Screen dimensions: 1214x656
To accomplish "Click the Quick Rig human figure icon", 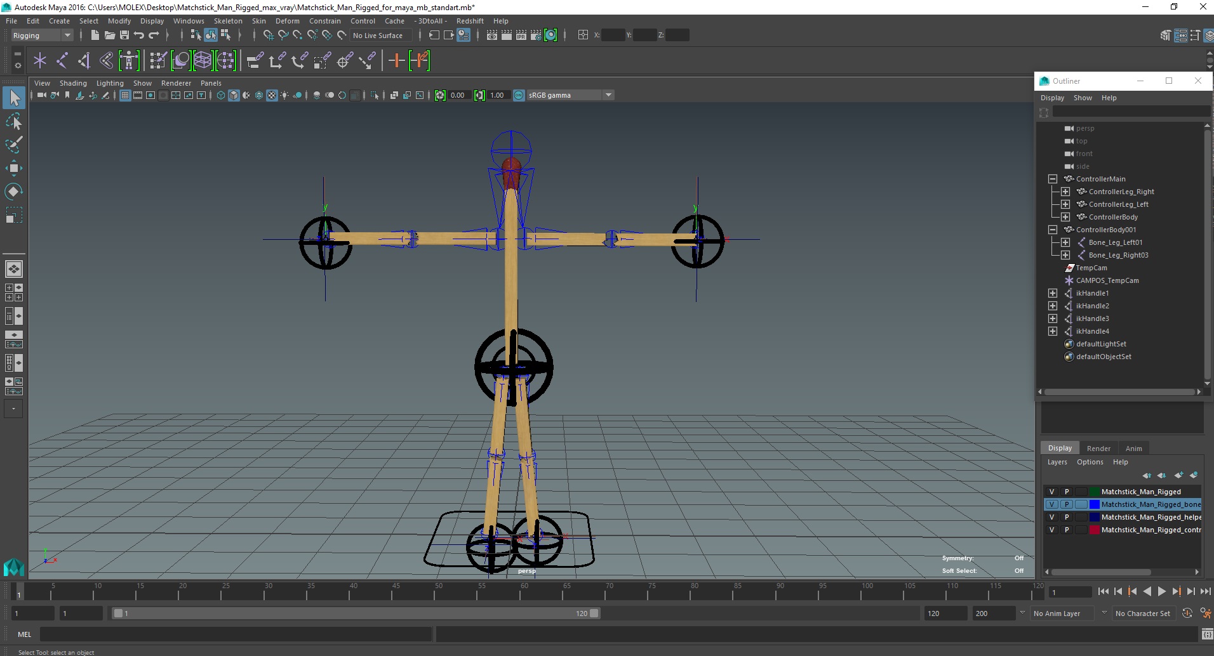I will click(129, 61).
